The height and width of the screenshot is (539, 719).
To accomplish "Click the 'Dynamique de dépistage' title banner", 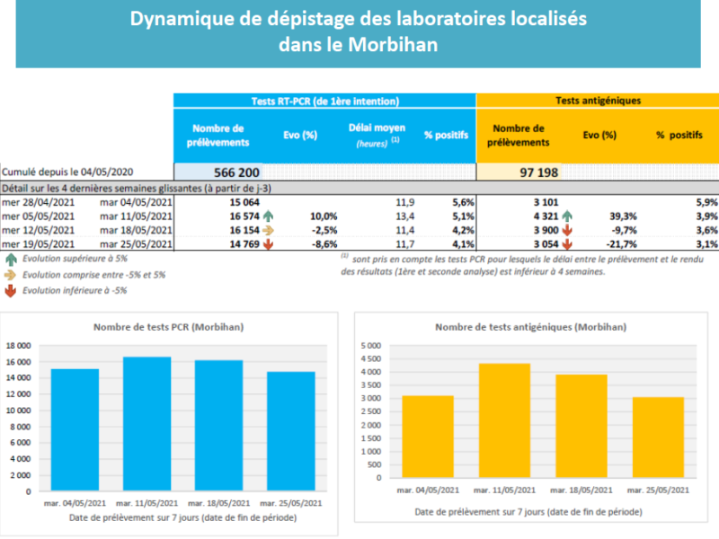I will coord(359,33).
